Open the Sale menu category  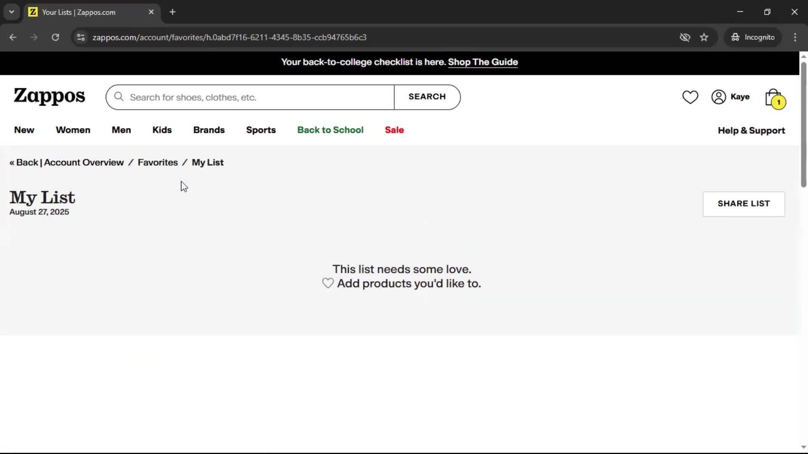tap(394, 130)
